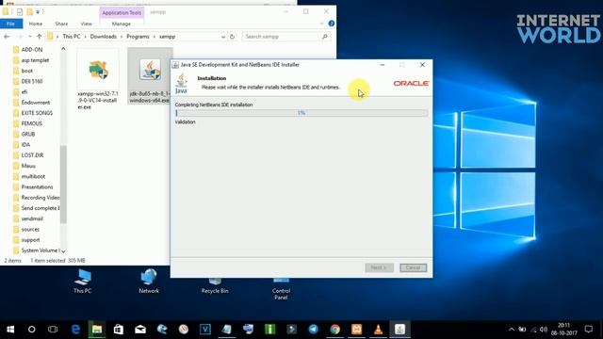Open the View ribbon tab
The height and width of the screenshot is (339, 603).
pos(86,24)
